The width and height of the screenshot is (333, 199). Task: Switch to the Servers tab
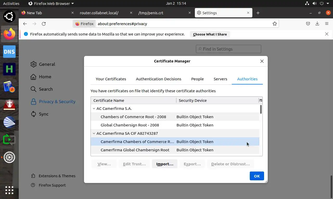tap(220, 79)
